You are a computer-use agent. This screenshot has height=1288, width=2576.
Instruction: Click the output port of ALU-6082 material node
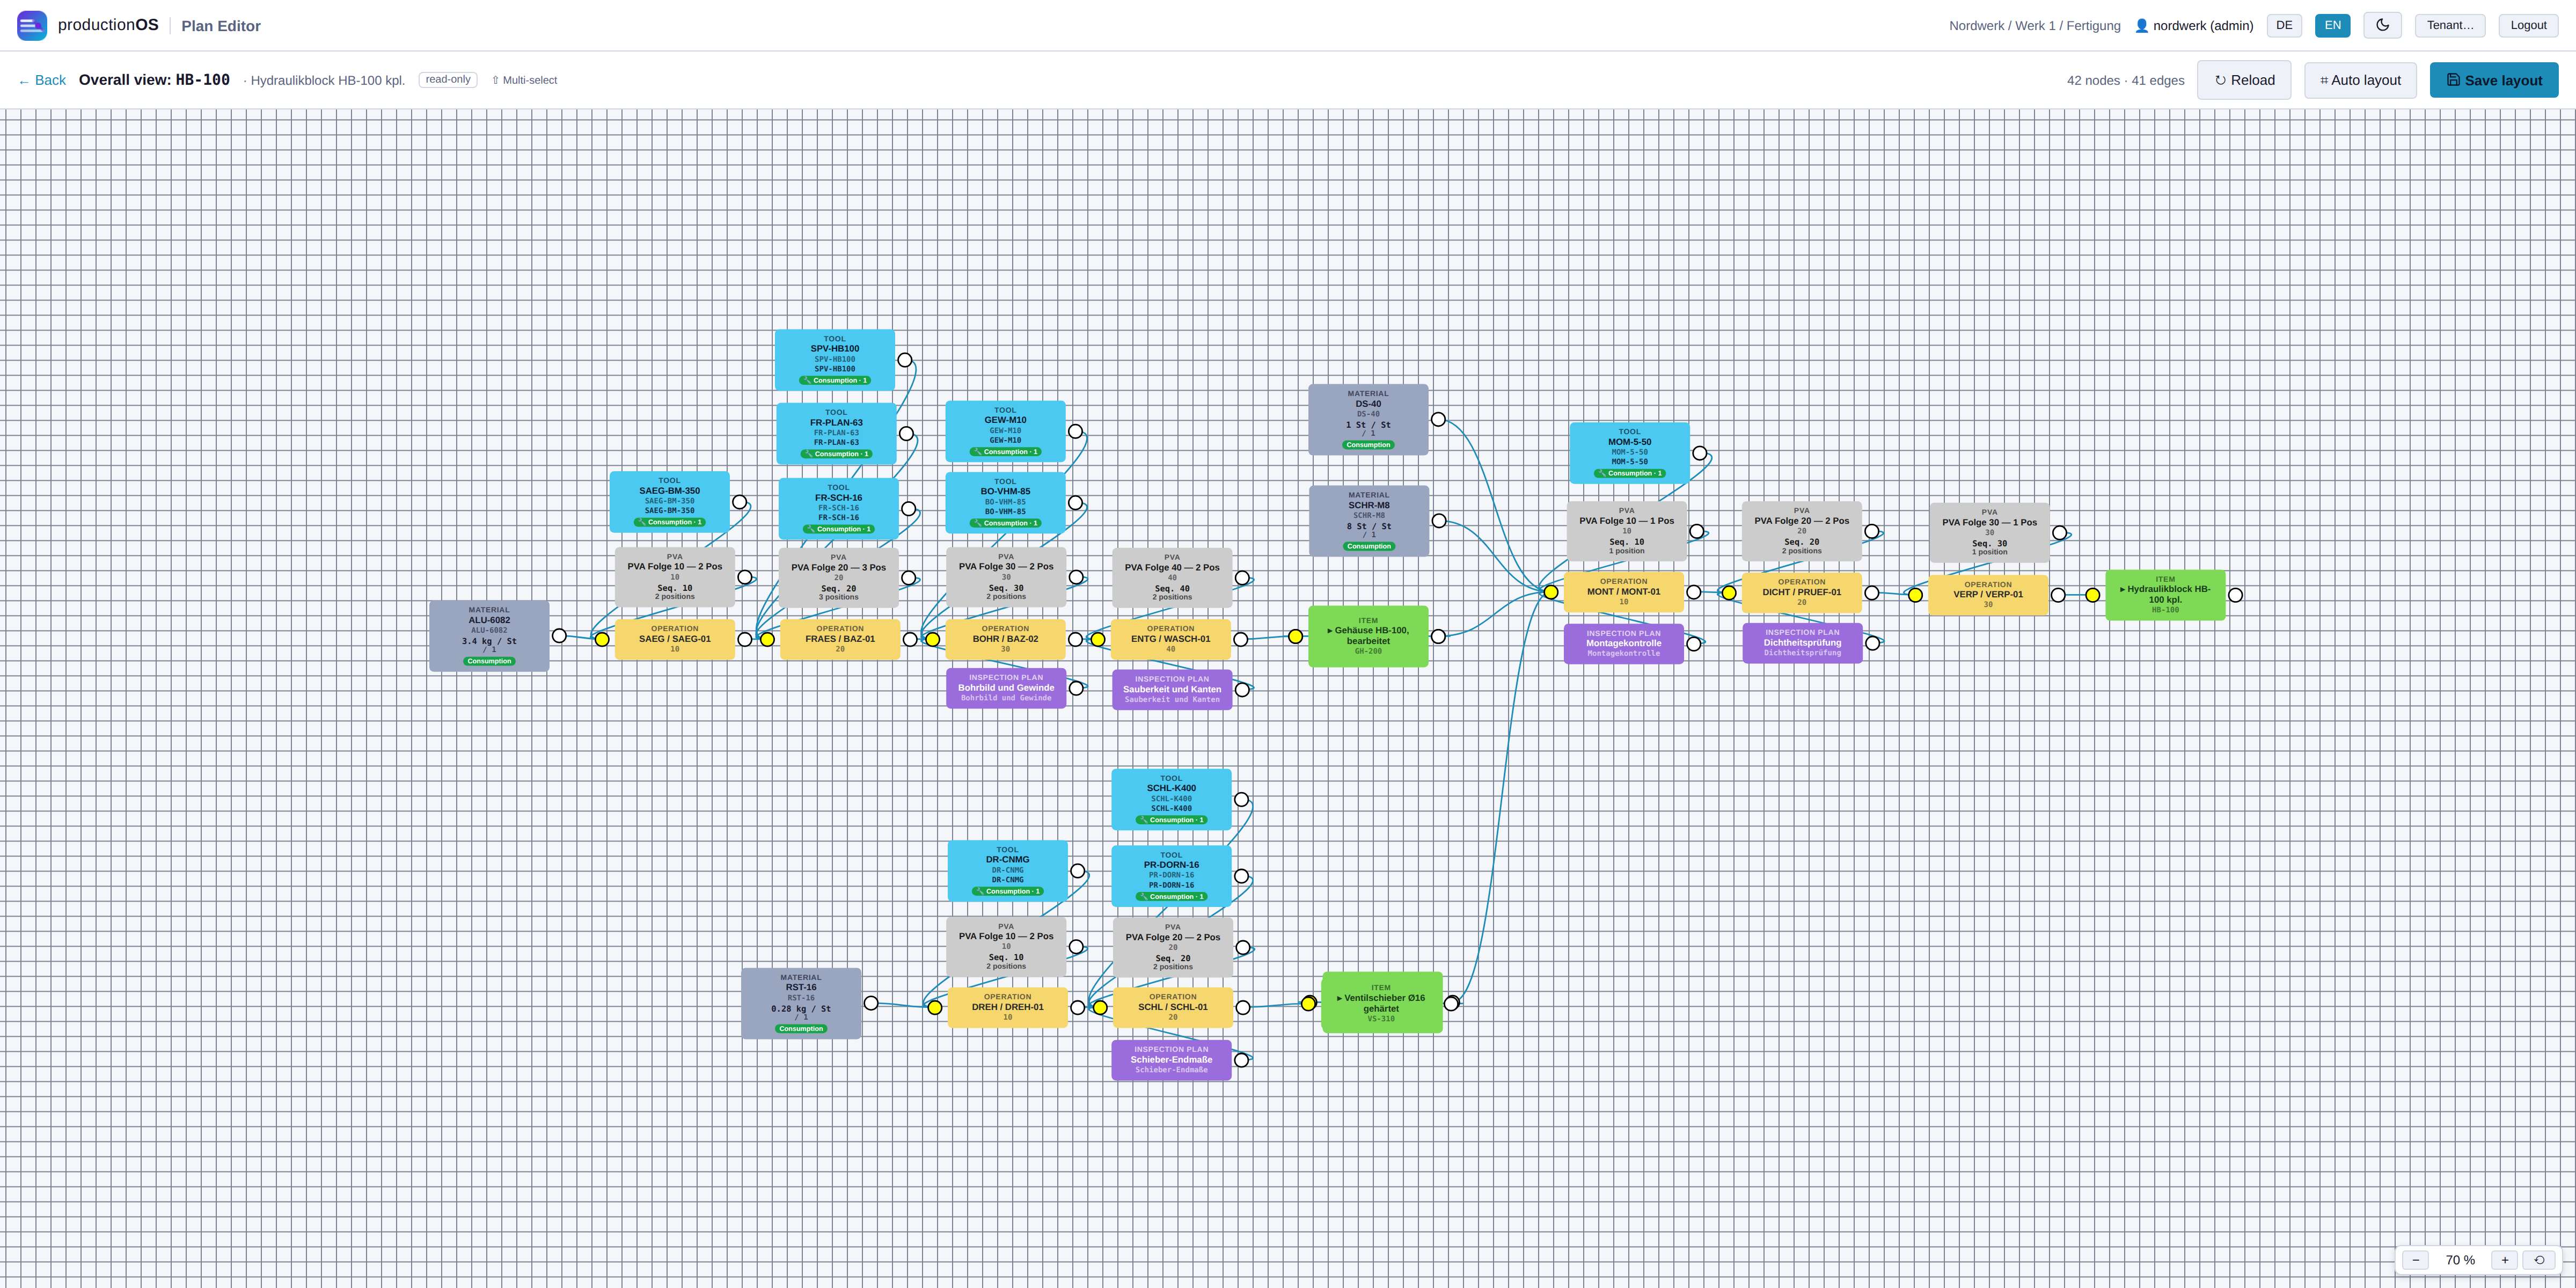559,636
